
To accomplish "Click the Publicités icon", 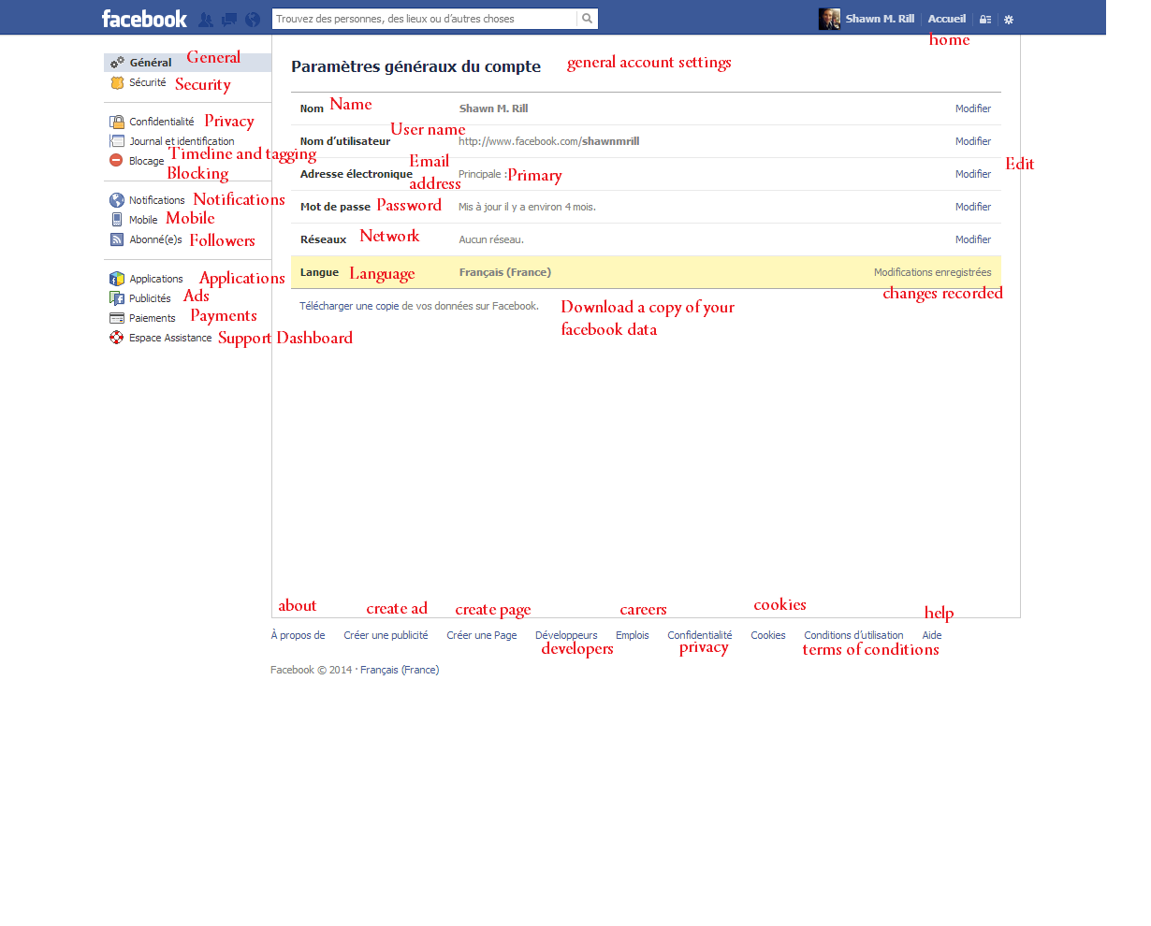I will [x=117, y=298].
